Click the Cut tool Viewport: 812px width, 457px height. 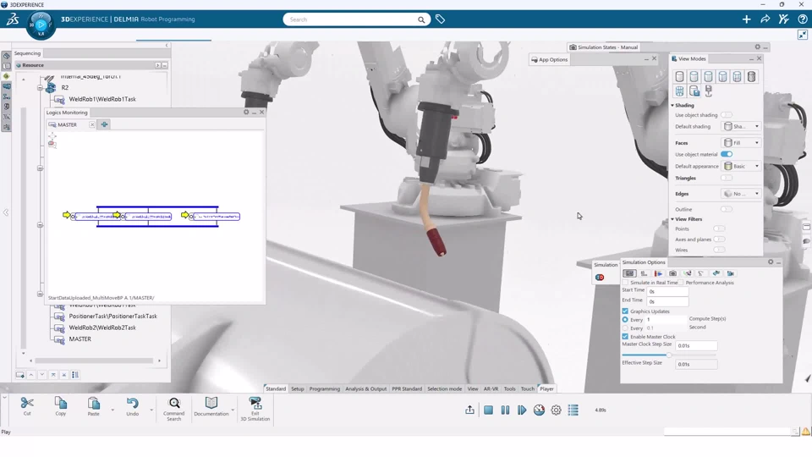coord(27,406)
